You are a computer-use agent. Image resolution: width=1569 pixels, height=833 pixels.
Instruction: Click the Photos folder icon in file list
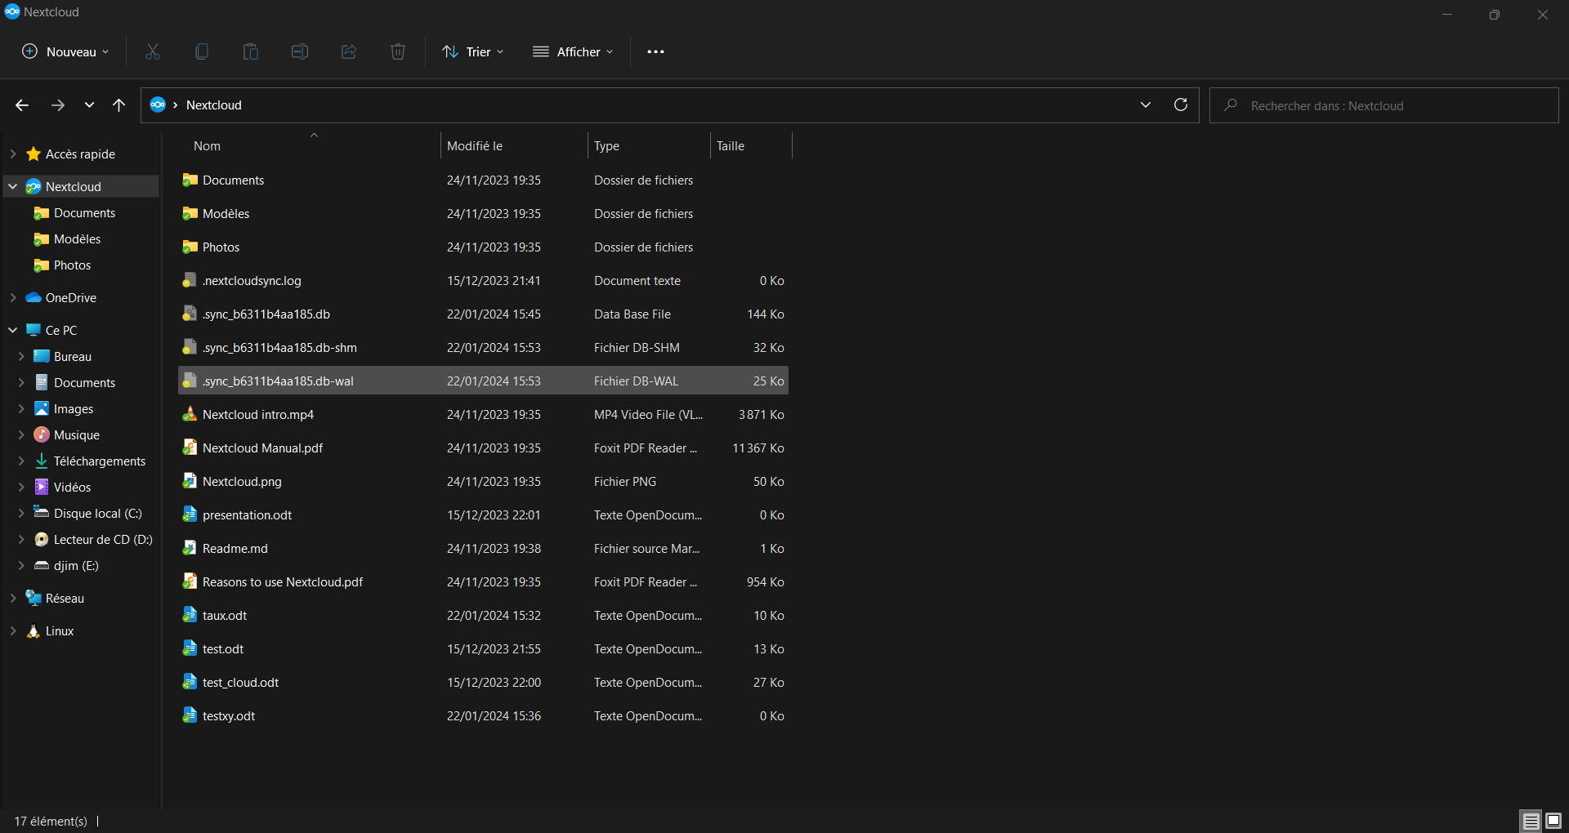point(190,247)
